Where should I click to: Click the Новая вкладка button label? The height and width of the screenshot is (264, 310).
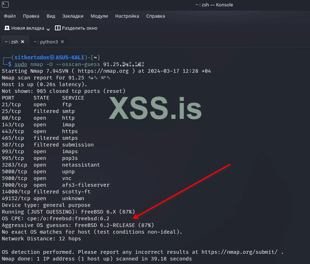tap(28, 28)
